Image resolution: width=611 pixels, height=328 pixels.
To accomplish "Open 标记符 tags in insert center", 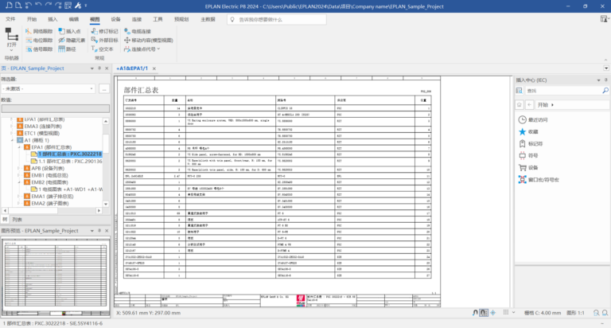I will click(x=531, y=144).
